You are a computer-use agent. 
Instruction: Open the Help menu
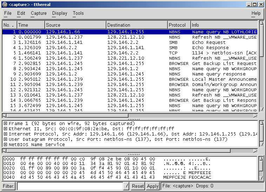[256, 13]
